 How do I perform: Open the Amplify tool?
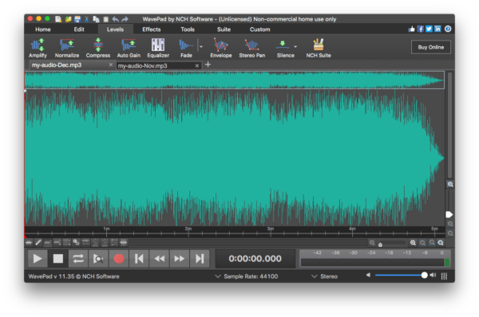[x=38, y=48]
